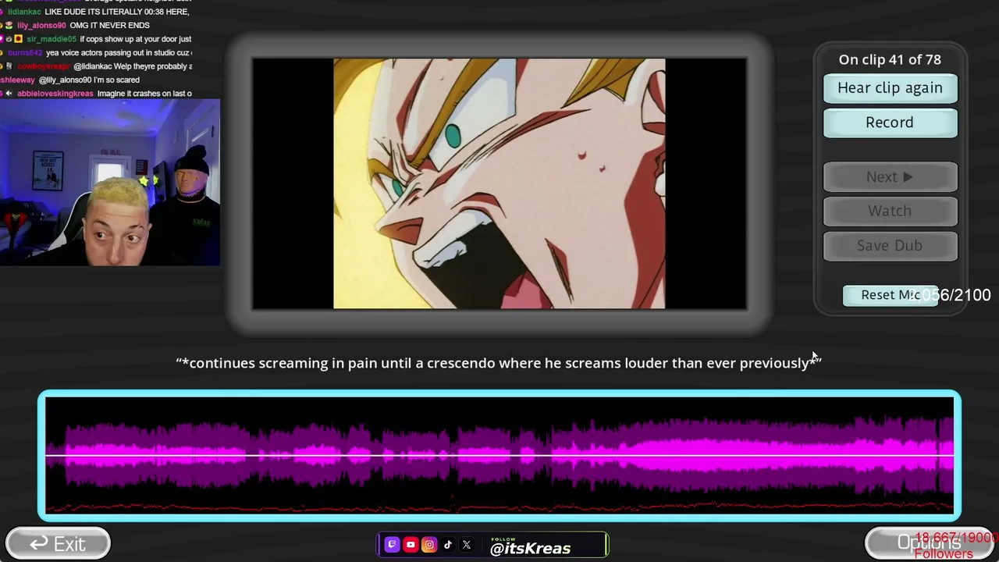Click the Reset Mic button
Image resolution: width=999 pixels, height=562 pixels.
coord(890,295)
